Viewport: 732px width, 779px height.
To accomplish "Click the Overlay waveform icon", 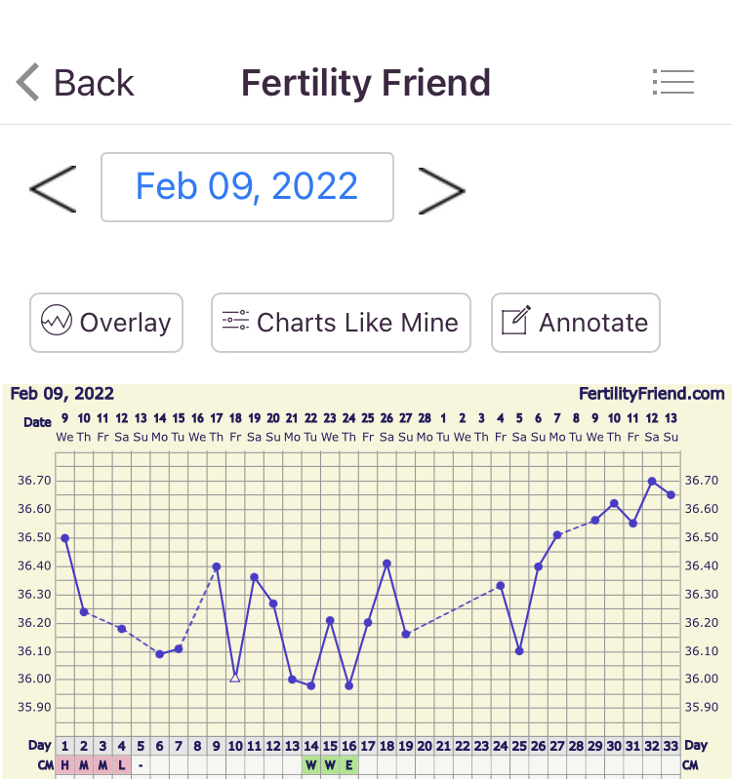I will tap(56, 321).
